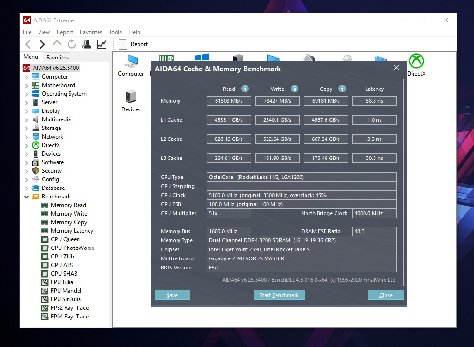Expand the Operating System tree node
474x347 pixels.
(27, 94)
